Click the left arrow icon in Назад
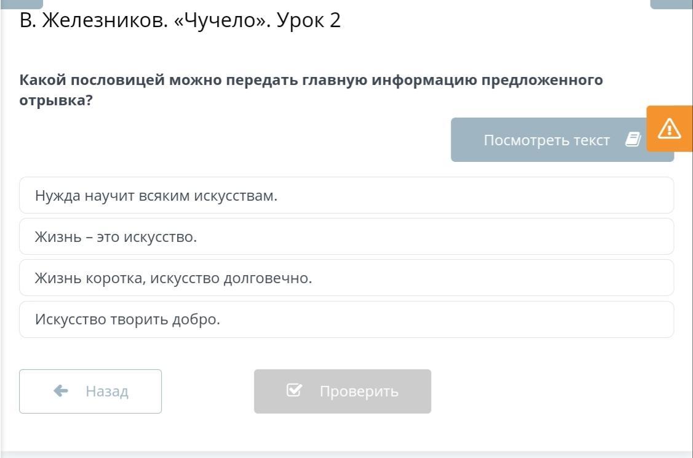Viewport: 693px width, 458px height. (61, 391)
